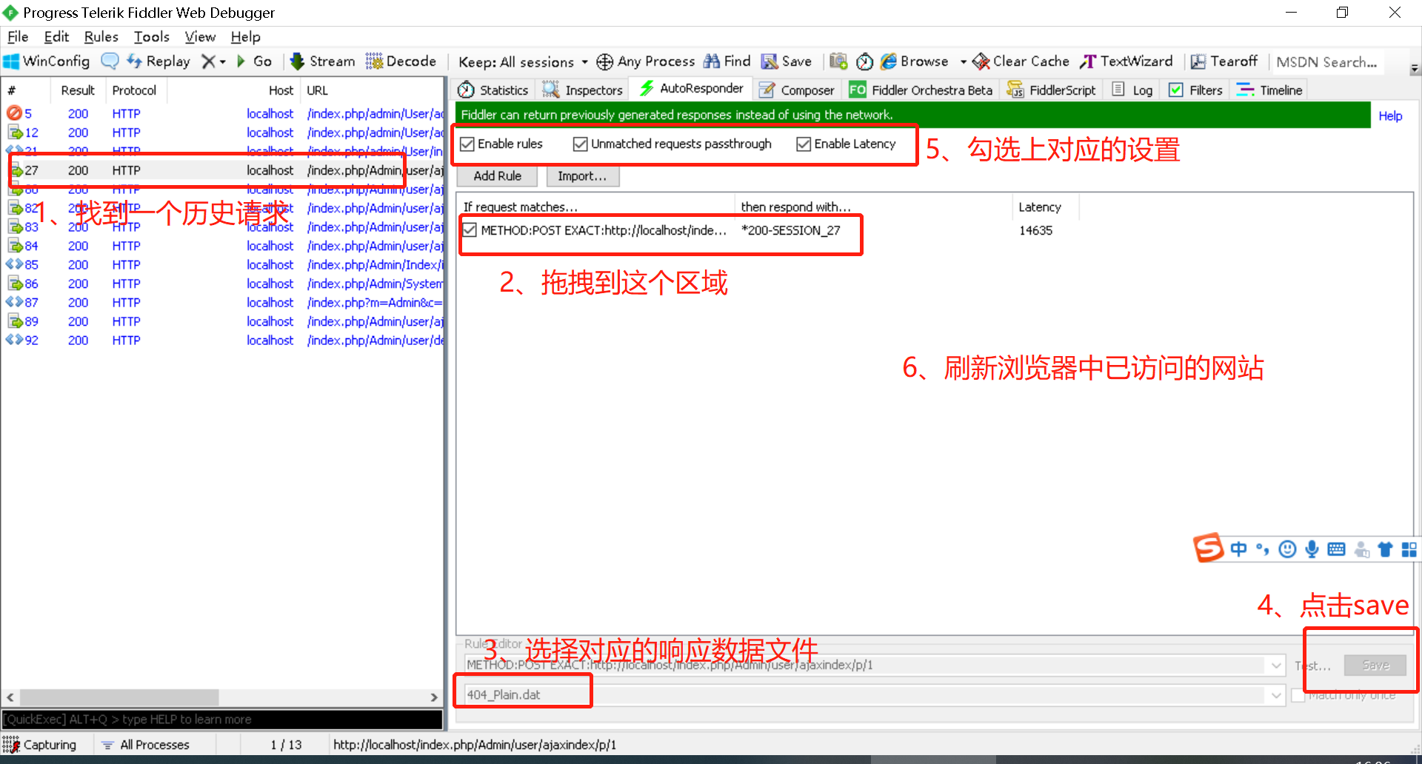1422x764 pixels.
Task: Click the Remove X icon
Action: pos(209,61)
